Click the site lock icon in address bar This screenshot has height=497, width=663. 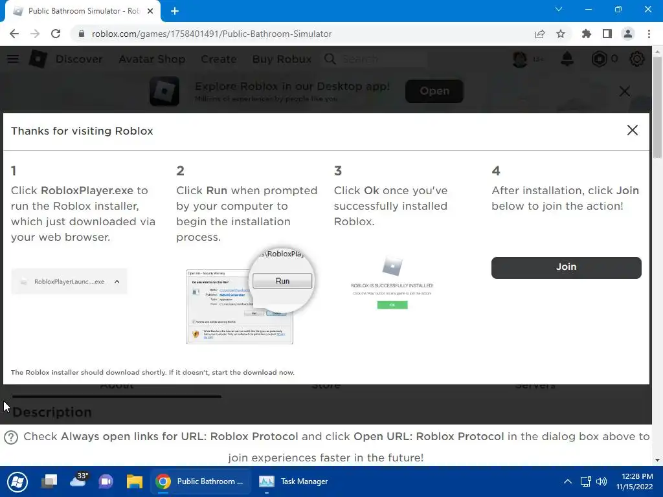coord(82,34)
